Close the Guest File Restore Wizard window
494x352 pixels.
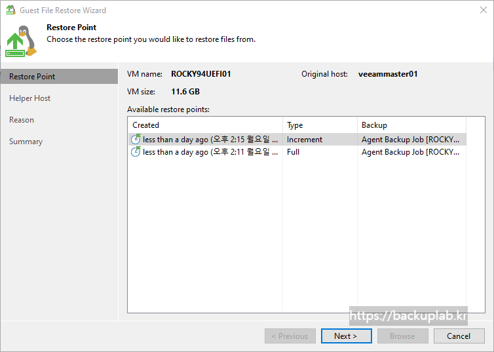point(484,10)
